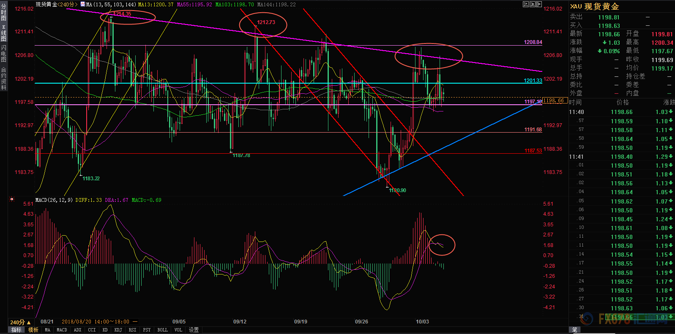
Task: Switch to the RSI indicator
Action: tap(132, 330)
